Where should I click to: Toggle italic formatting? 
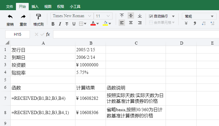tap(60, 24)
